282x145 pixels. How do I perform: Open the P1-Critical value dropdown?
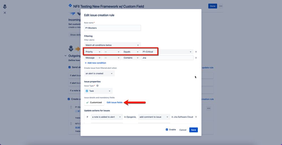[167, 52]
